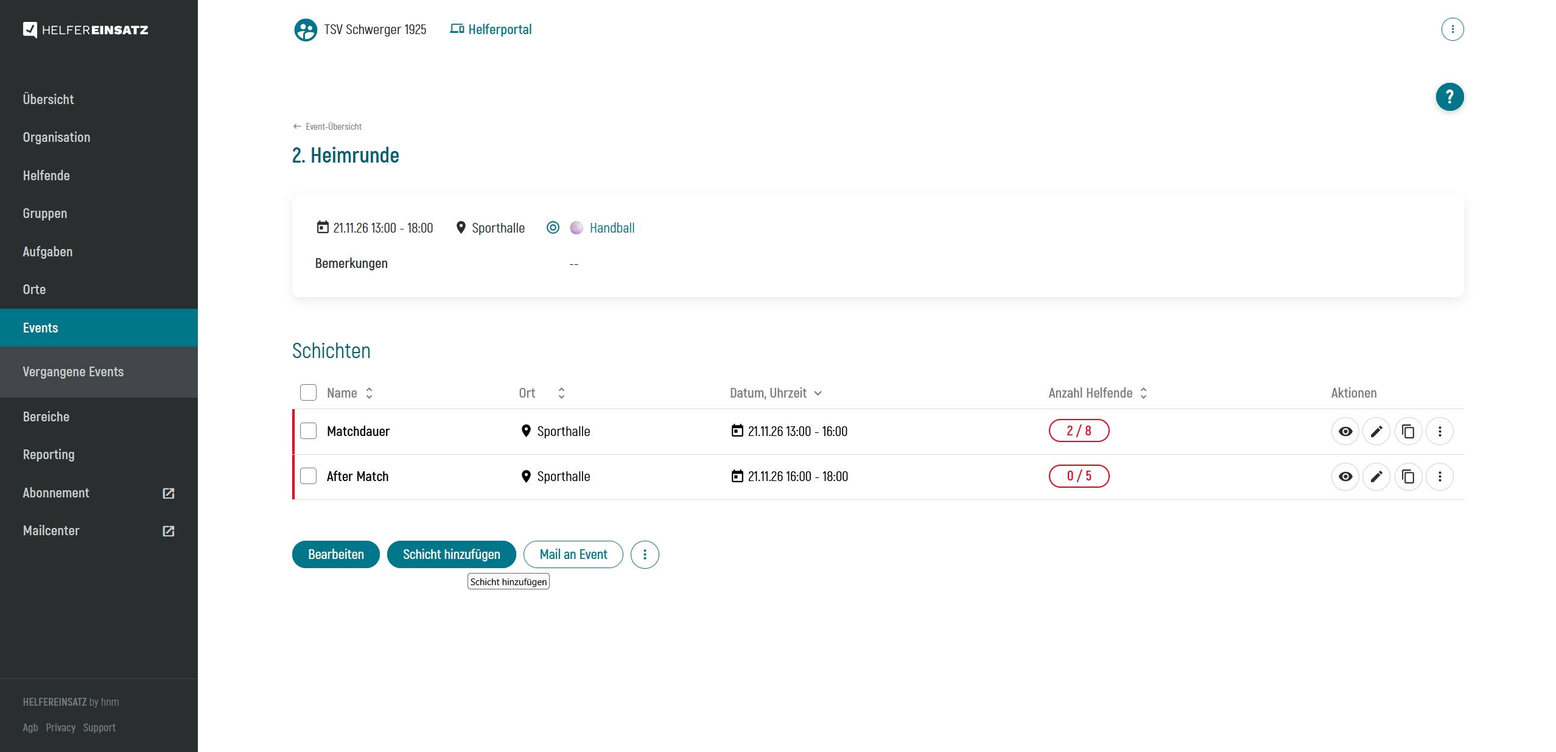Click the round help question mark icon
This screenshot has height=752, width=1556.
[1449, 97]
